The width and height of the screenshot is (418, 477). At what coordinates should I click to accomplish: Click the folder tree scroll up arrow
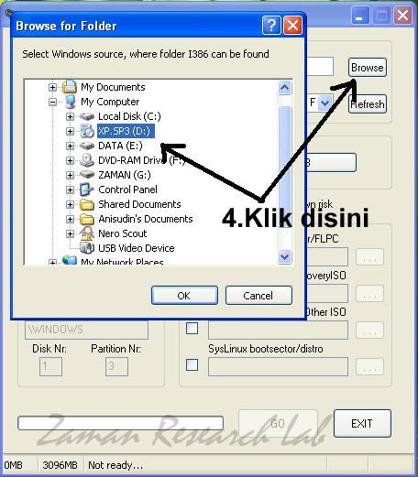(285, 88)
